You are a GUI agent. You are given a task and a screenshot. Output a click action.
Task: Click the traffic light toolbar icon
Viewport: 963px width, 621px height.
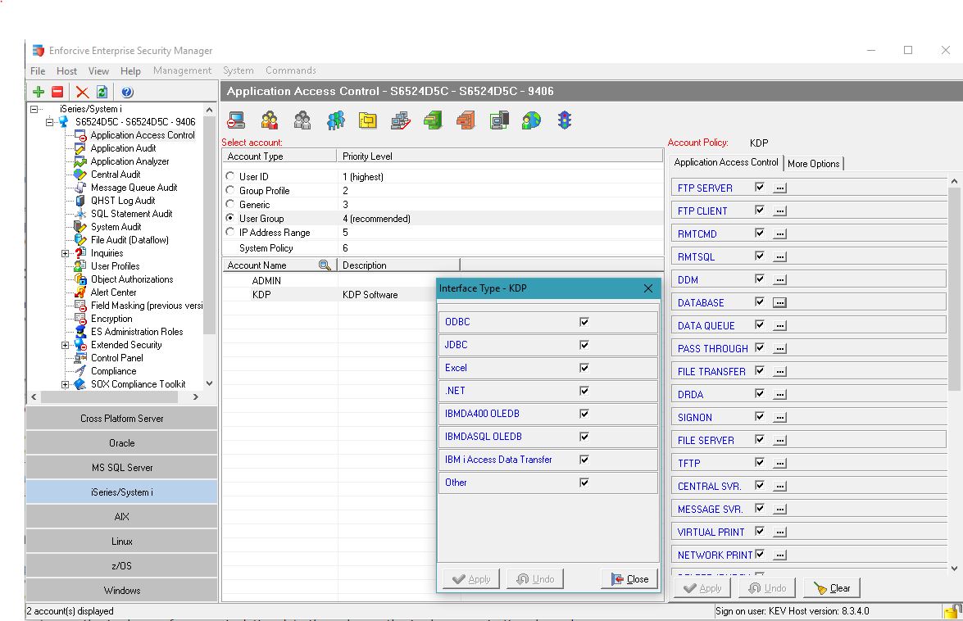(x=564, y=121)
